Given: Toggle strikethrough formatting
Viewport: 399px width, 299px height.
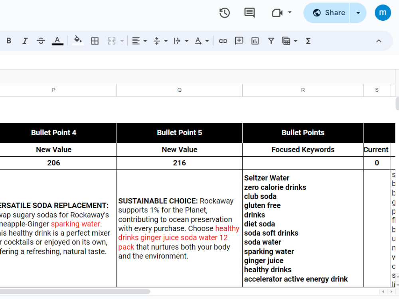Looking at the screenshot, I should click(41, 41).
